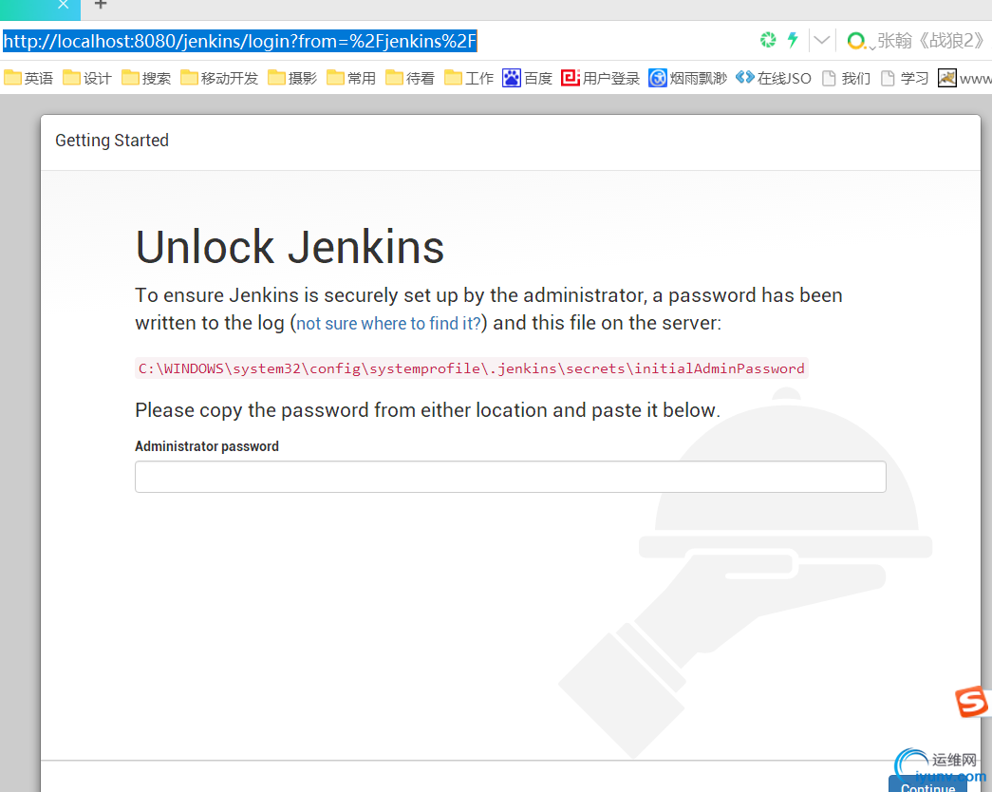
Task: Click the Sogou input method icon
Action: pyautogui.click(x=972, y=702)
